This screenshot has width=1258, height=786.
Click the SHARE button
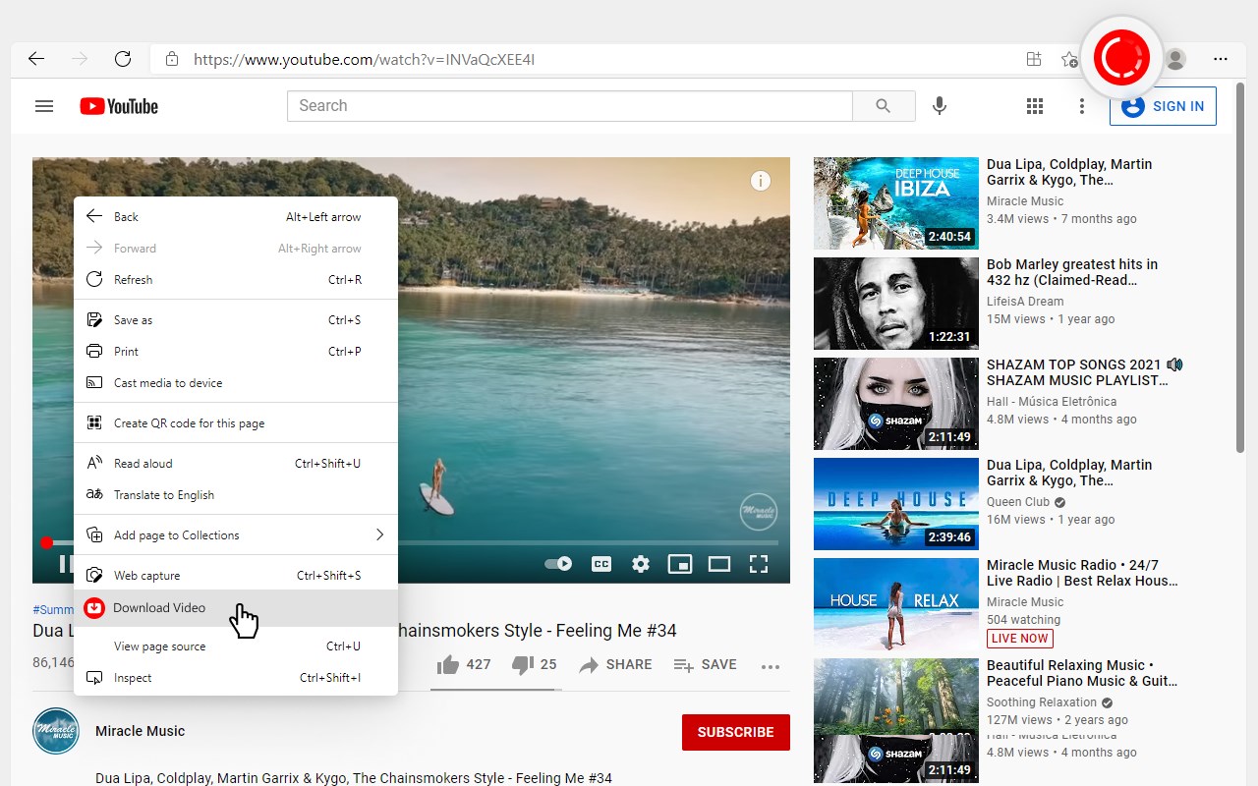point(615,665)
